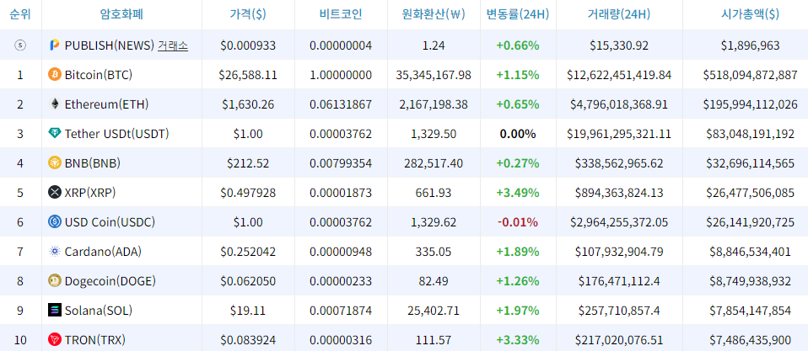Select Ethereum won value 2,167,198.38
Viewport: 808px width, 351px height.
coord(434,104)
